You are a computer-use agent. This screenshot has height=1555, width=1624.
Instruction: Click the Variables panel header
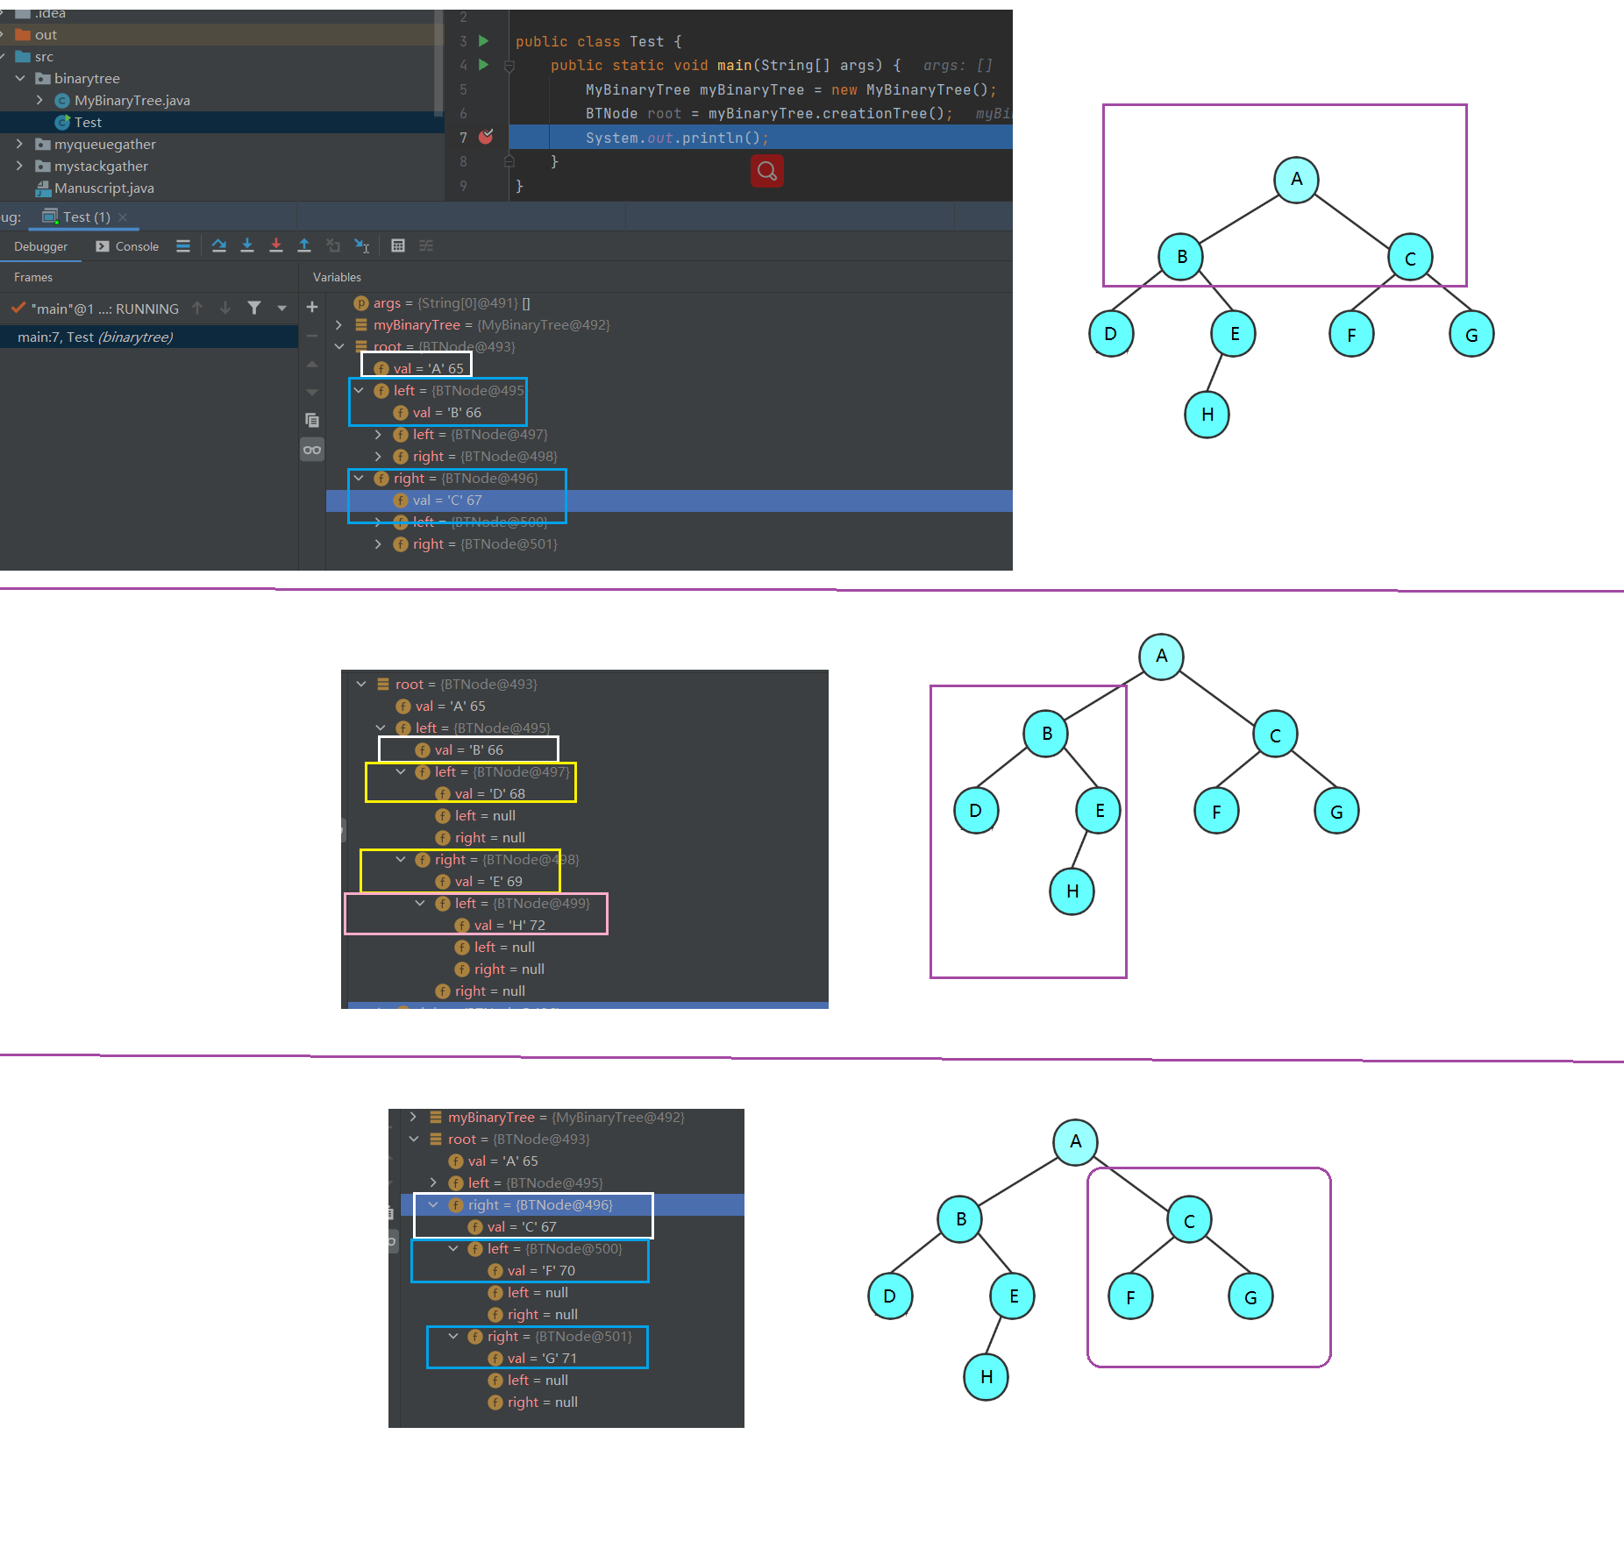pyautogui.click(x=337, y=277)
